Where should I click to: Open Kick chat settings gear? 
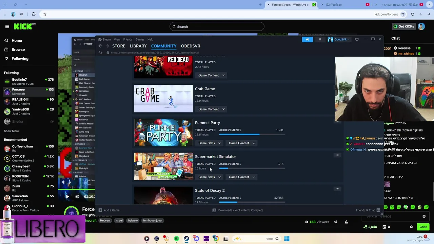click(411, 227)
